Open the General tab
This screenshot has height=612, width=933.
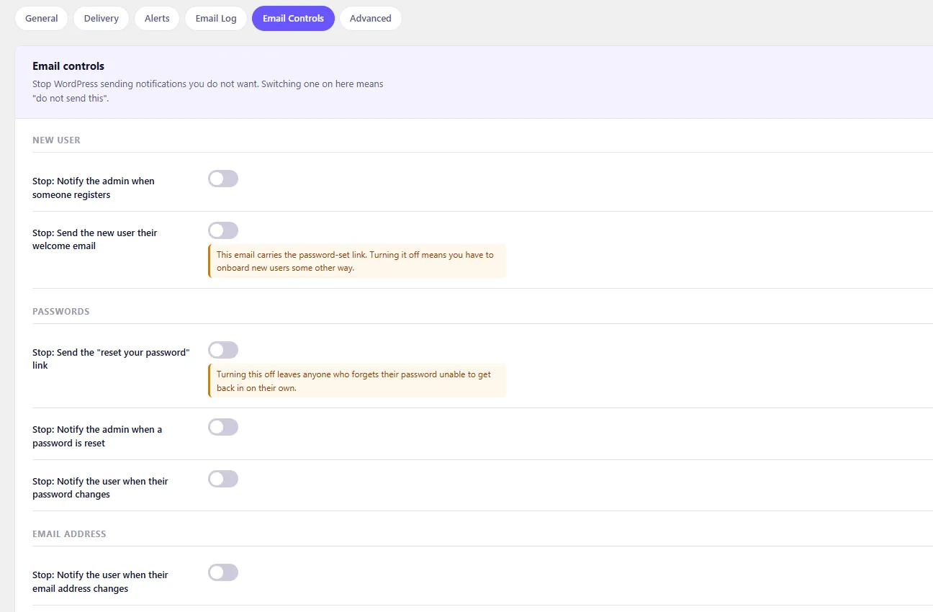42,19
